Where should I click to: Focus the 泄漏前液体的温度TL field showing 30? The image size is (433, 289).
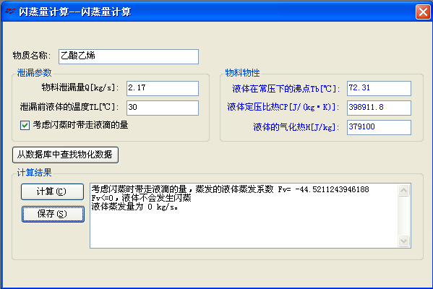point(163,108)
